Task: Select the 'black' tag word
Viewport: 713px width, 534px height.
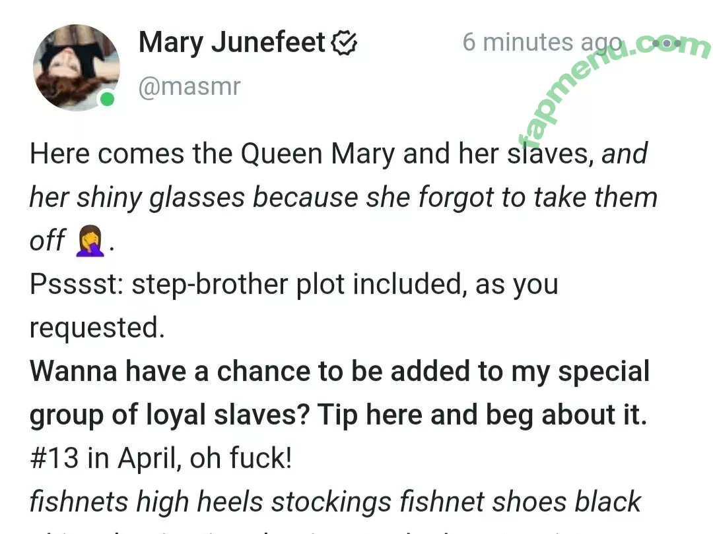Action: pos(607,501)
